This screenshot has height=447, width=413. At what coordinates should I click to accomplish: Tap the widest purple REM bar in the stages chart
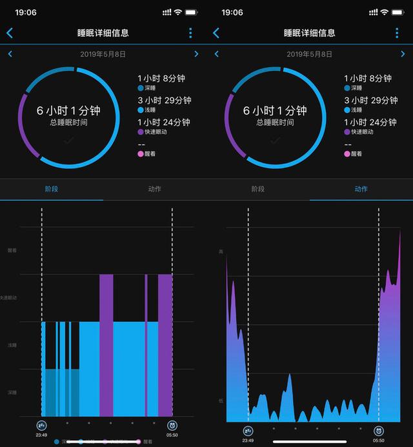pos(165,345)
